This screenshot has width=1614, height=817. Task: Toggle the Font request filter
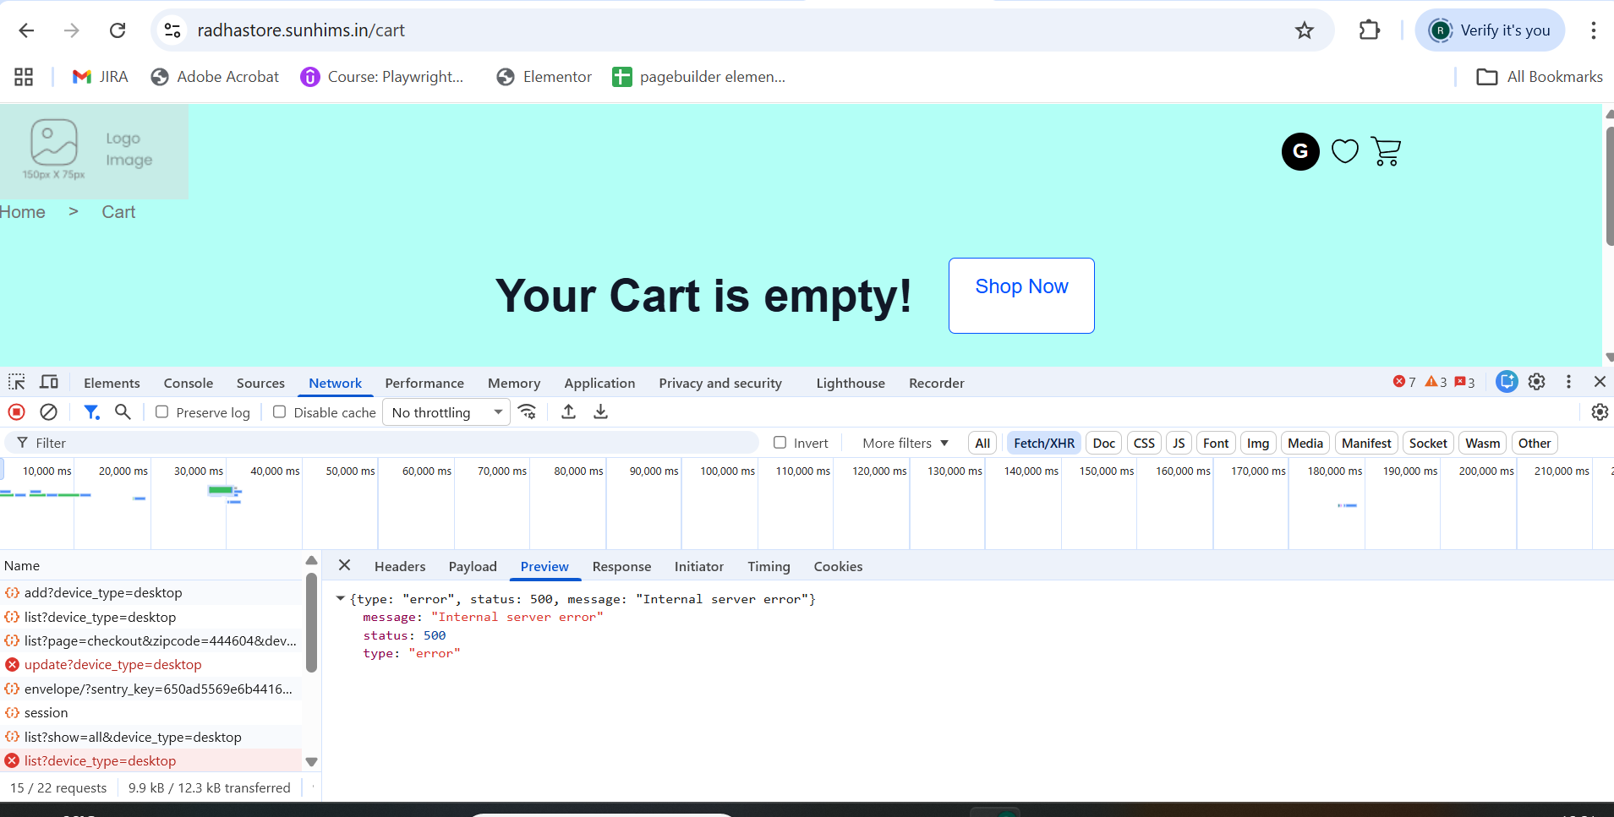1216,443
